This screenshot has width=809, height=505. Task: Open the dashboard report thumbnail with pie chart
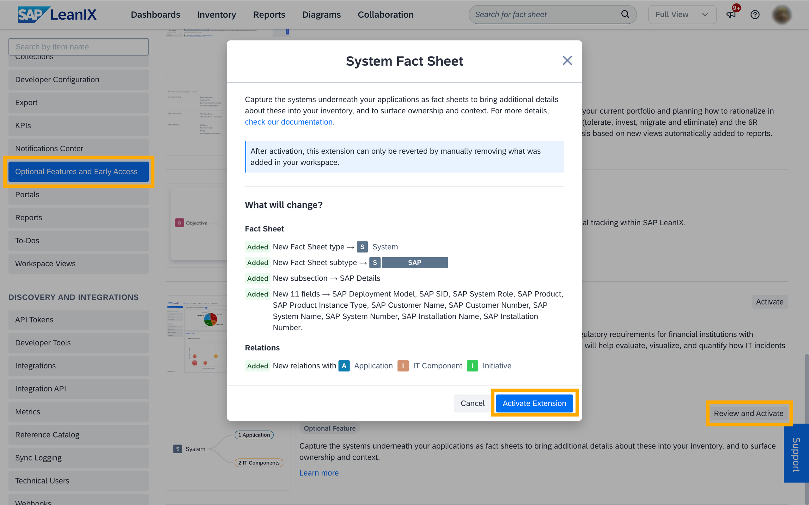197,337
